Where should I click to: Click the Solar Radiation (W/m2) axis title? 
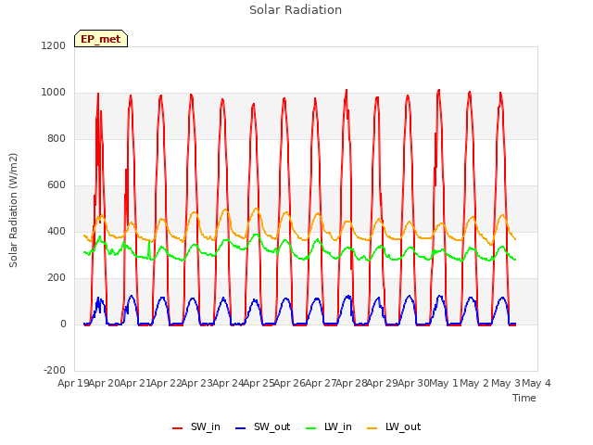(13, 210)
